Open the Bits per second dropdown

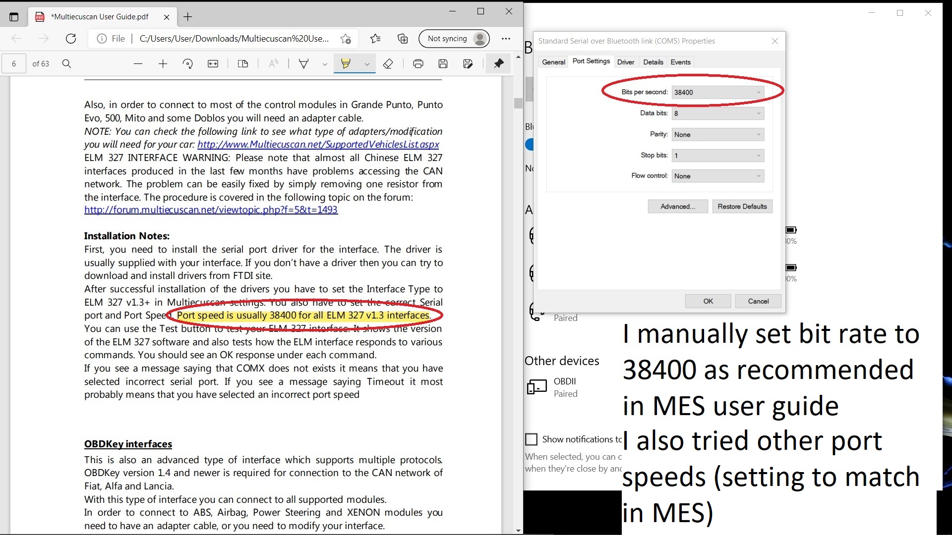pyautogui.click(x=717, y=92)
